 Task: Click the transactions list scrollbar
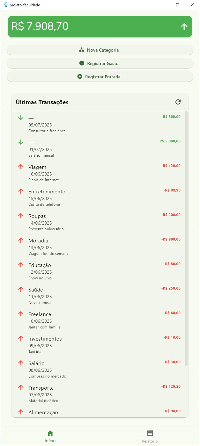click(186, 239)
